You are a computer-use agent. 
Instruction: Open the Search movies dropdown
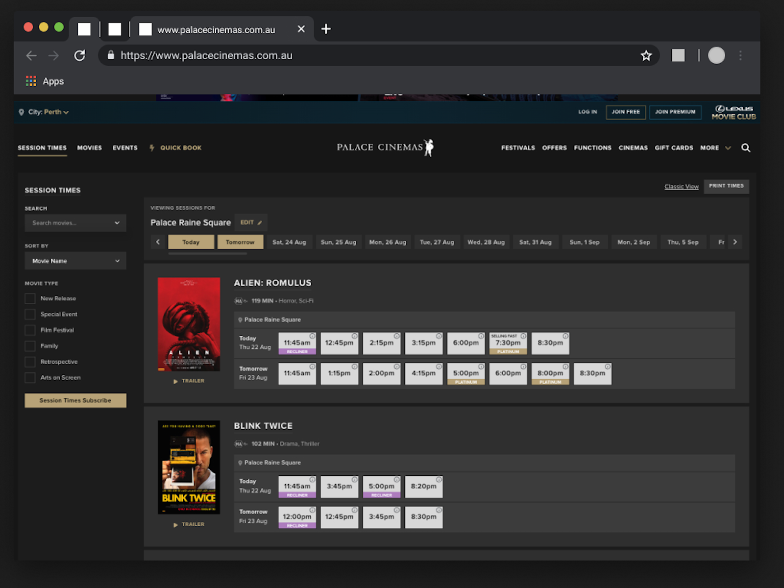coord(75,223)
